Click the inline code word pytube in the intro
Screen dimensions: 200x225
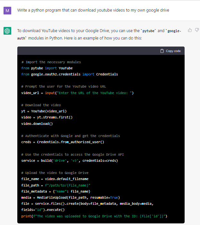[148, 31]
